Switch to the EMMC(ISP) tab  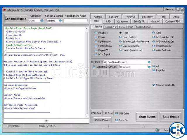pos(139,22)
